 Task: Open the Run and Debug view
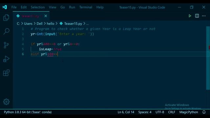(6, 59)
